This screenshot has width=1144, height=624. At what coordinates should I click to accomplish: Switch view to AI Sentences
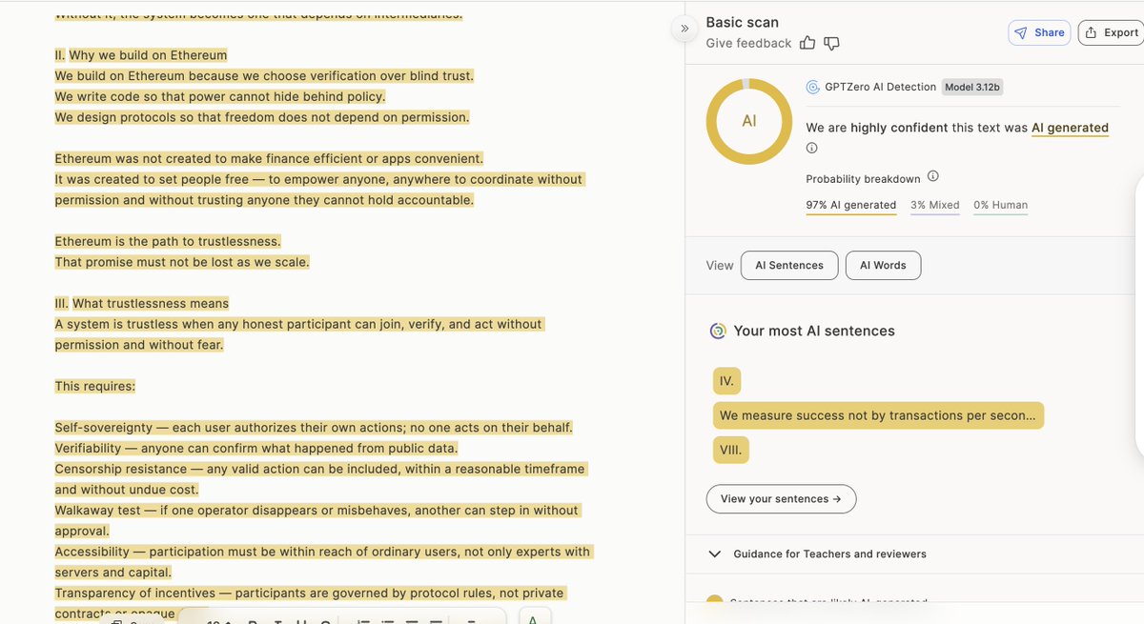[789, 265]
